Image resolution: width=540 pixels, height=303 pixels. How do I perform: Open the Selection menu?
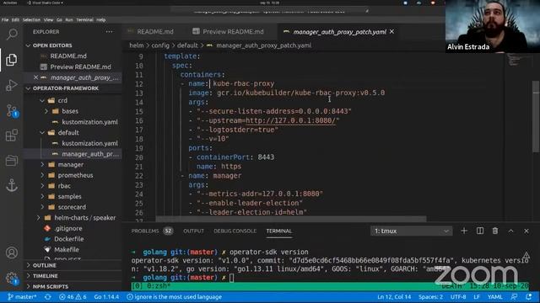point(31,20)
